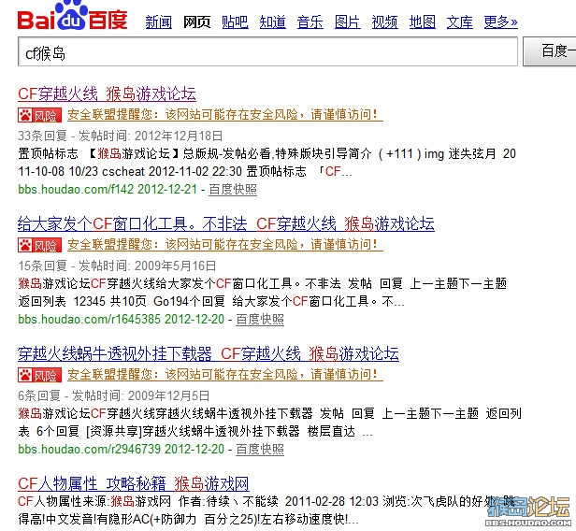Click the text 33条回复 - 发帖时间: 2012年12月18日
The width and height of the screenshot is (576, 531).
[x=121, y=136]
